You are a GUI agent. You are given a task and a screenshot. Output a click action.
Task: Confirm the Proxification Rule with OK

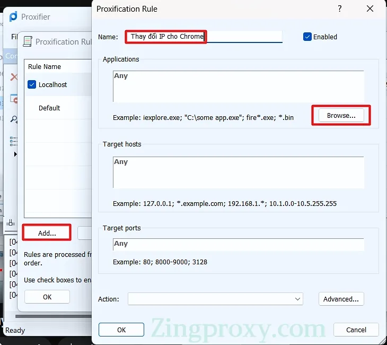coord(121,330)
